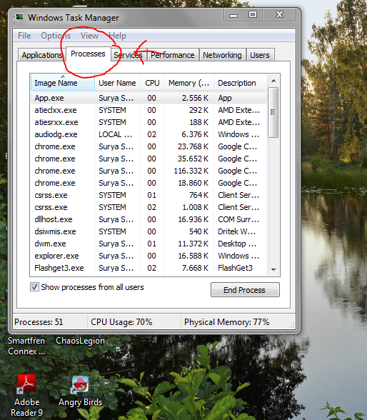Select the Processes tab
This screenshot has height=420, width=367.
click(x=88, y=54)
